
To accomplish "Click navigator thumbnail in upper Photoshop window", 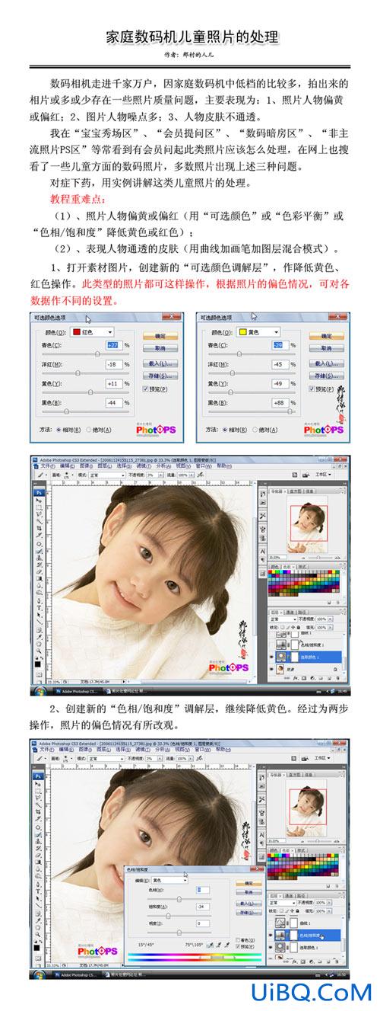I will pos(308,523).
